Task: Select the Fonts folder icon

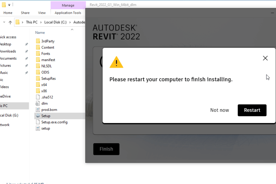Action: pyautogui.click(x=38, y=54)
